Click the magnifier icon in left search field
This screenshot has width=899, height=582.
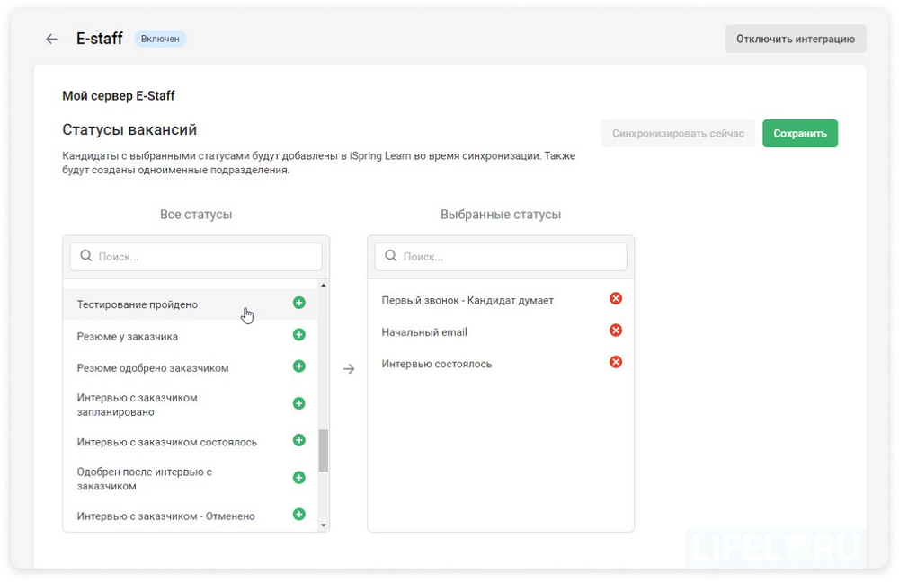click(85, 256)
